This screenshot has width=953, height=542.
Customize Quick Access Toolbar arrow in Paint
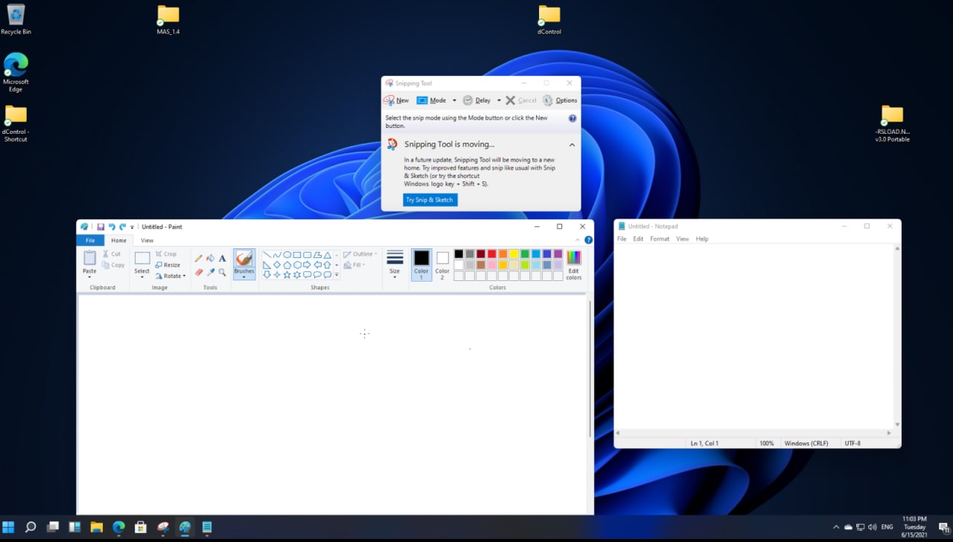tap(133, 227)
